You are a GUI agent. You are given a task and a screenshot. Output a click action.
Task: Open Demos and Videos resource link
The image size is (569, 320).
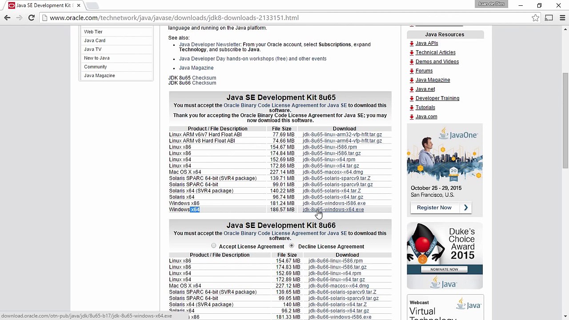click(x=437, y=62)
